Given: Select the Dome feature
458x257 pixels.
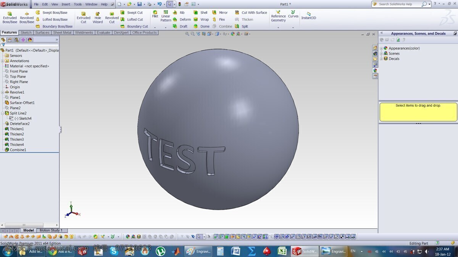Looking at the screenshot, I should click(x=201, y=26).
